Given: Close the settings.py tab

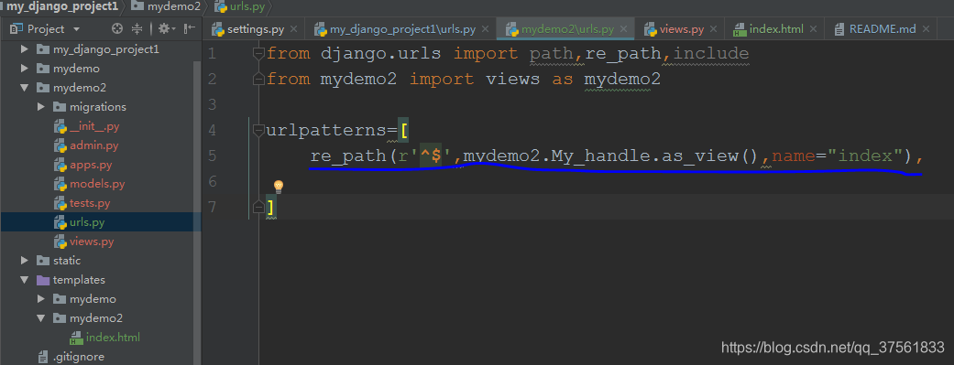Looking at the screenshot, I should [294, 29].
